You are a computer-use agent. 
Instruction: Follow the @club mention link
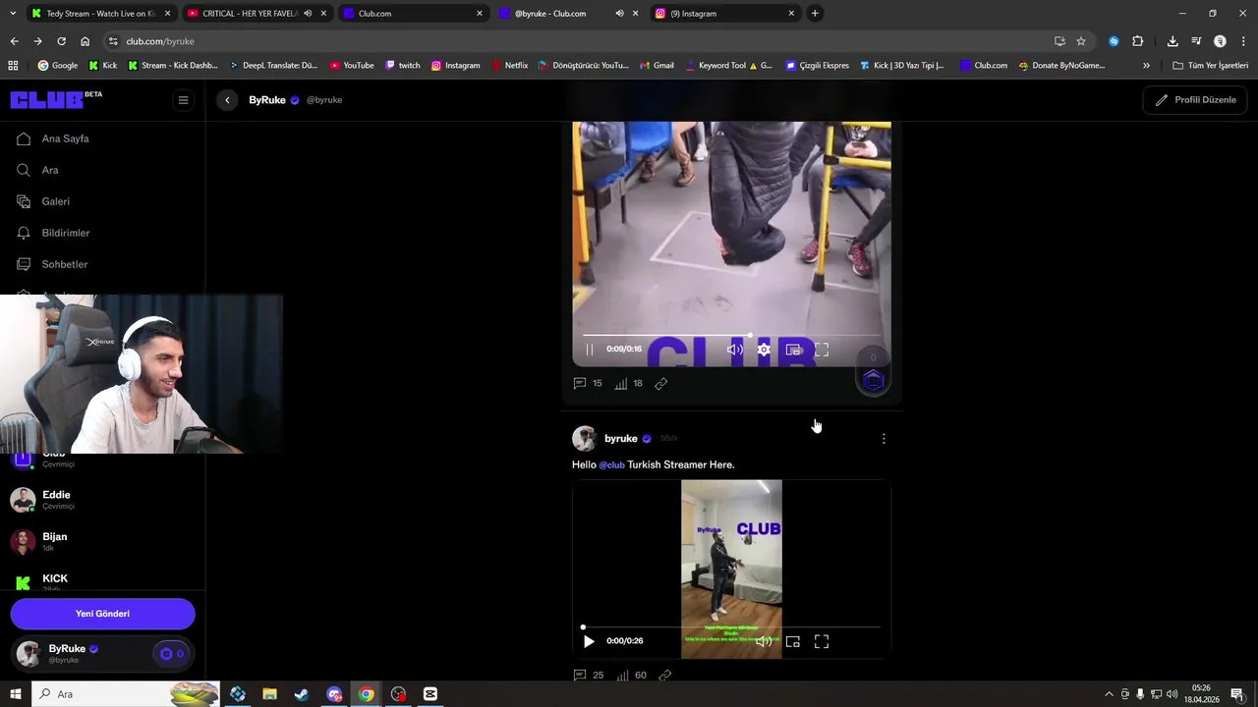[x=612, y=464]
